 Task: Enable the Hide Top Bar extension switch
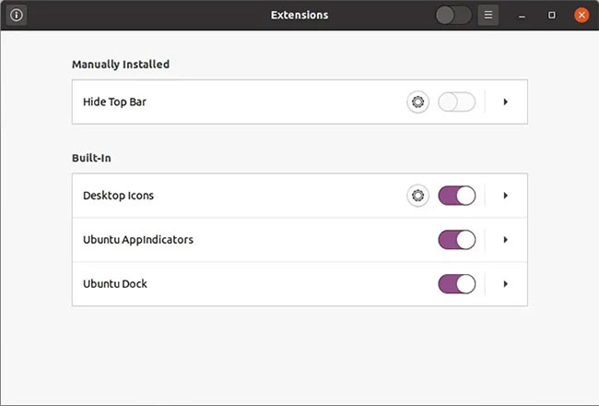pos(457,101)
